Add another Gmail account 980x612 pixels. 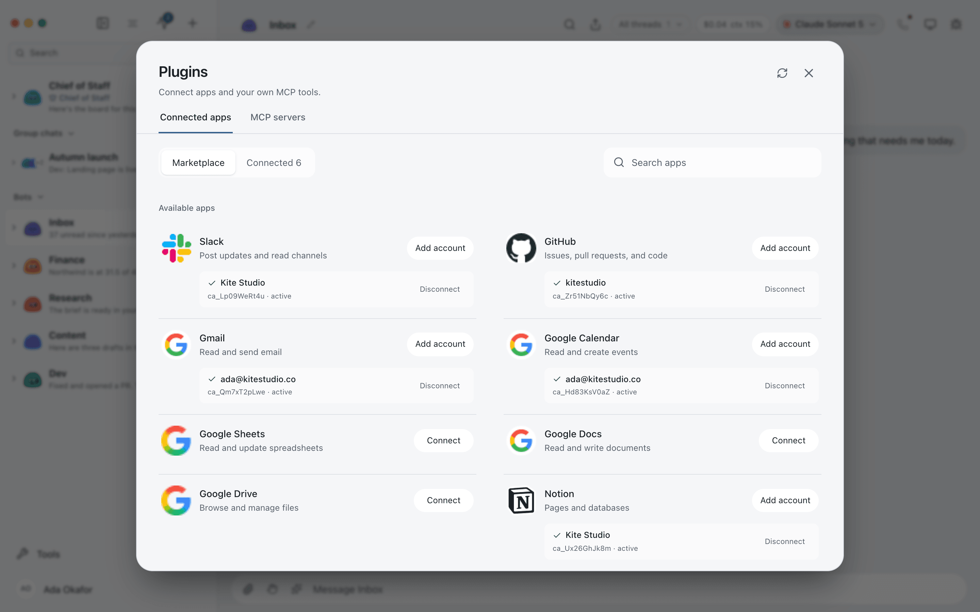[440, 344]
